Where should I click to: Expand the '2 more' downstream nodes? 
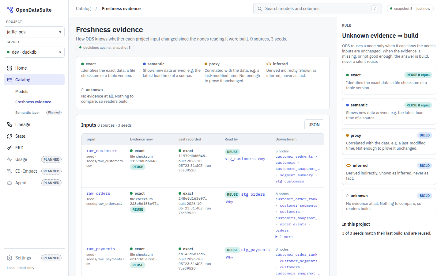click(x=284, y=237)
